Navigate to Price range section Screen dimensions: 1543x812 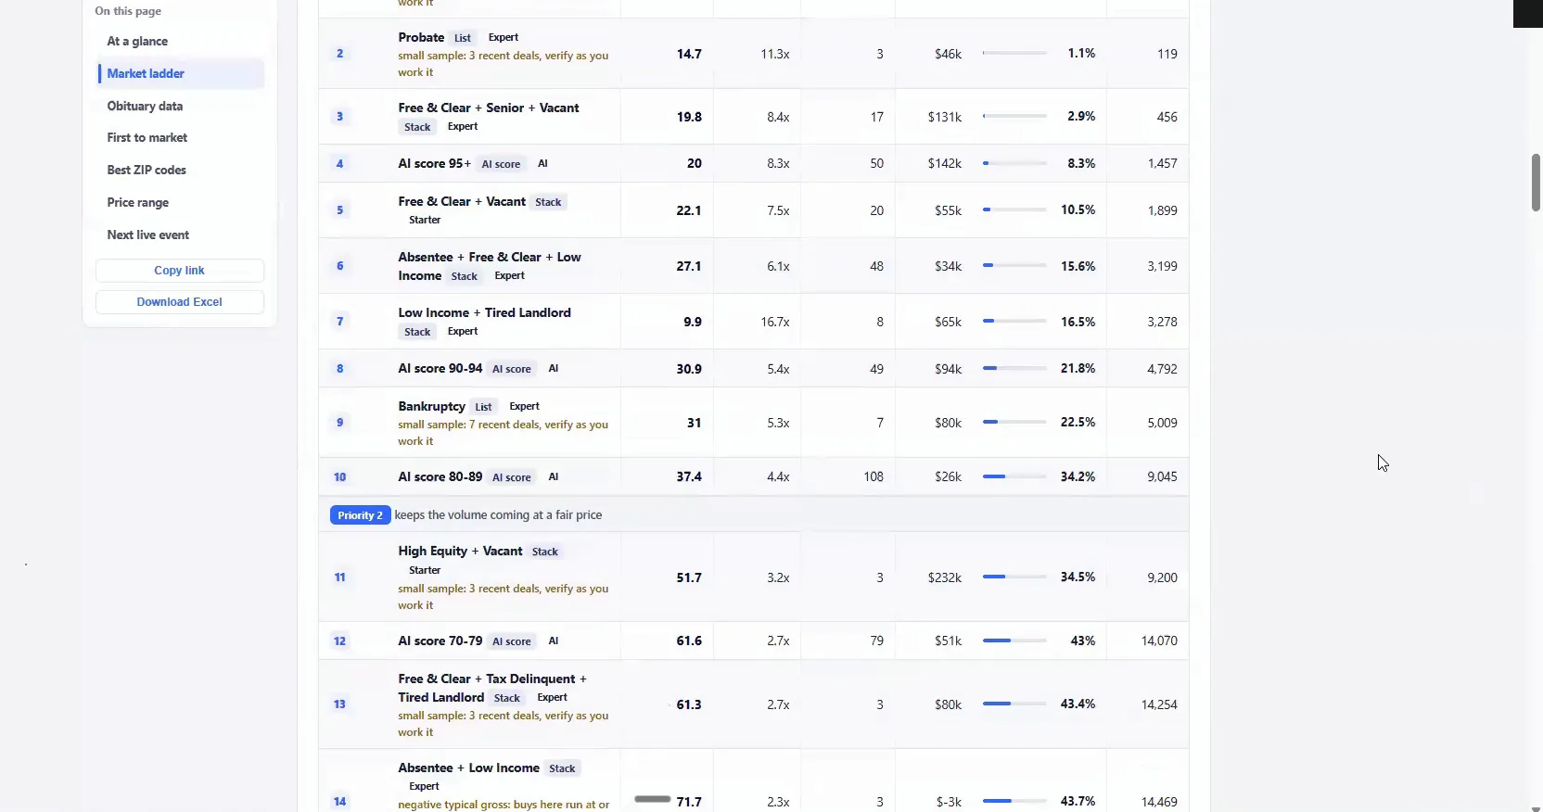pos(137,203)
